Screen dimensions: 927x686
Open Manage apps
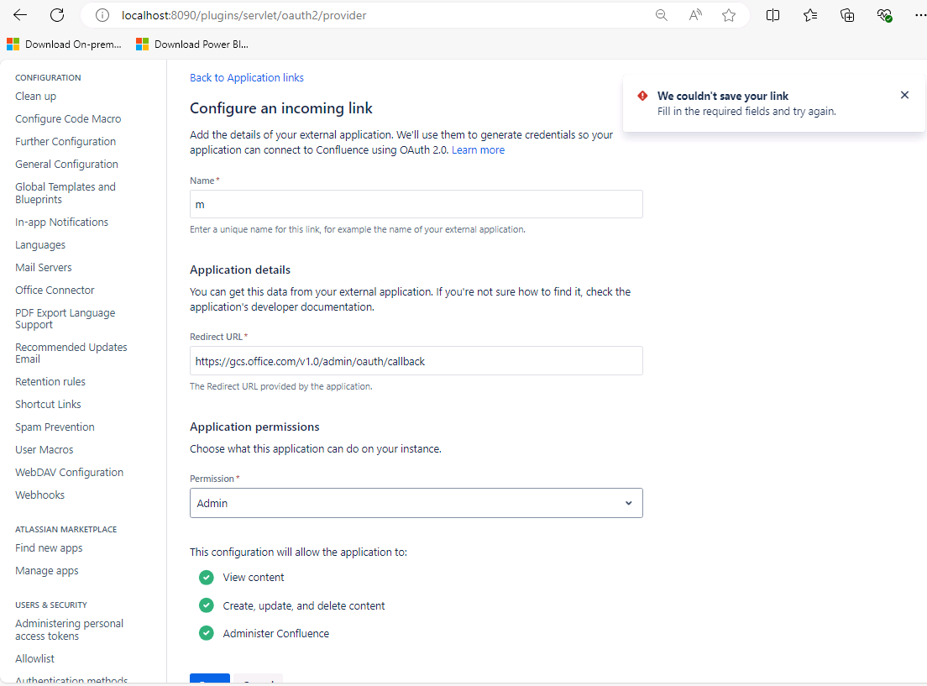pyautogui.click(x=47, y=571)
